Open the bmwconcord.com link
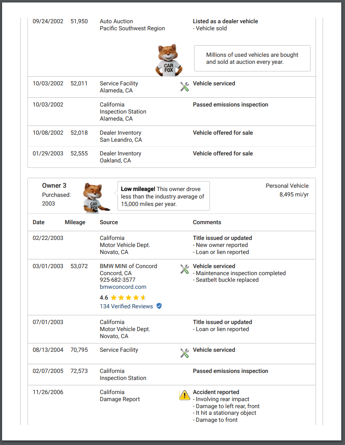The height and width of the screenshot is (445, 345). pos(123,287)
